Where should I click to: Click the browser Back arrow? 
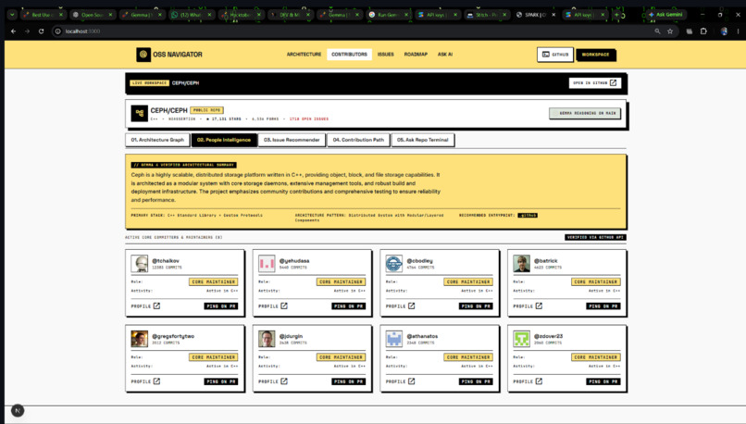click(x=13, y=31)
